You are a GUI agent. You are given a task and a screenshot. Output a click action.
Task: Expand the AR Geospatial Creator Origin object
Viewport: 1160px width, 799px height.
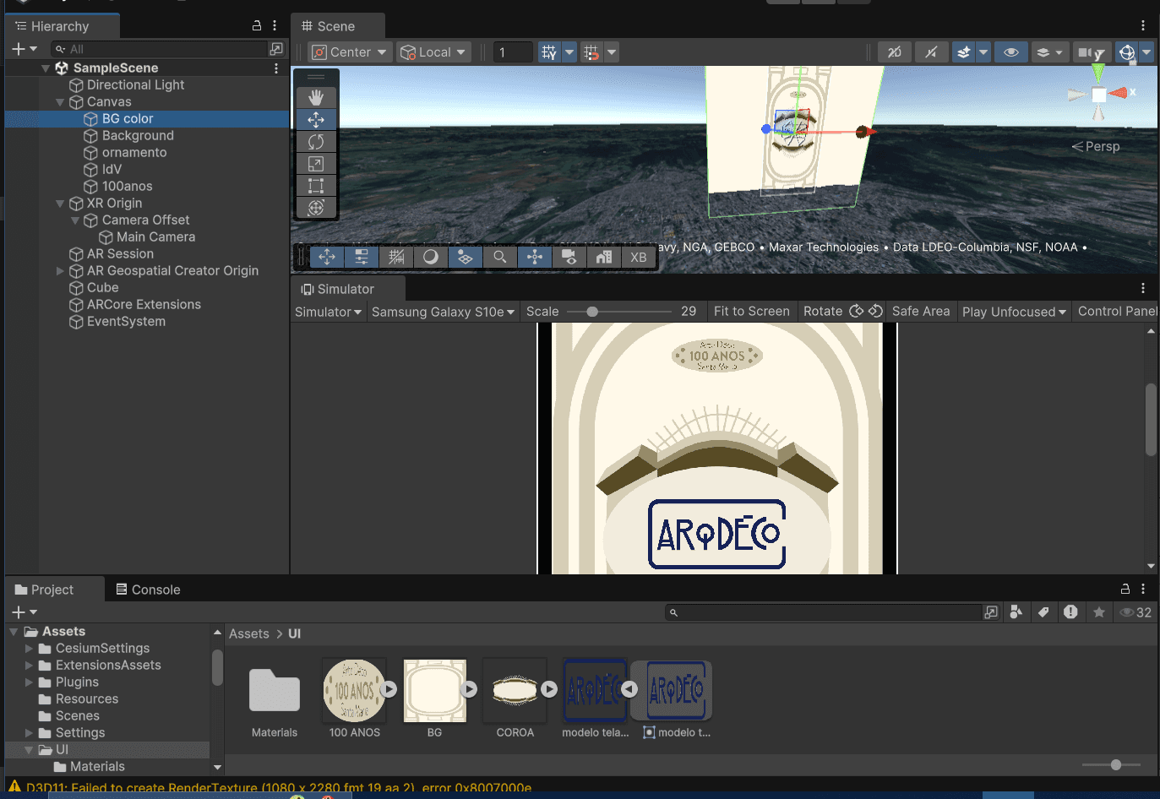pos(60,271)
